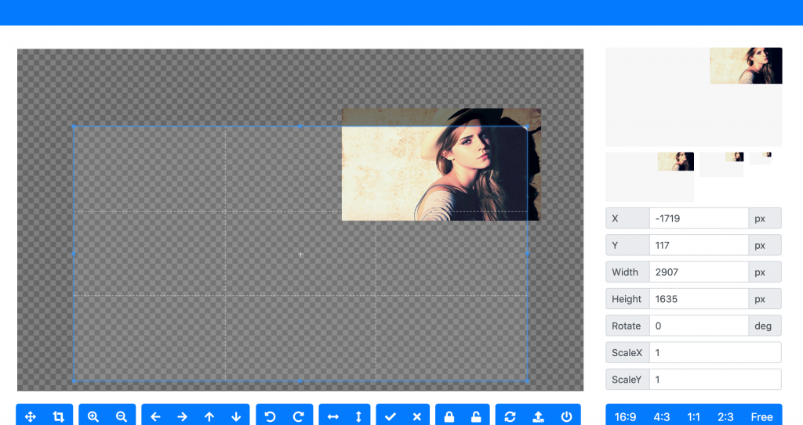
Task: Rotate the image right
Action: (299, 416)
